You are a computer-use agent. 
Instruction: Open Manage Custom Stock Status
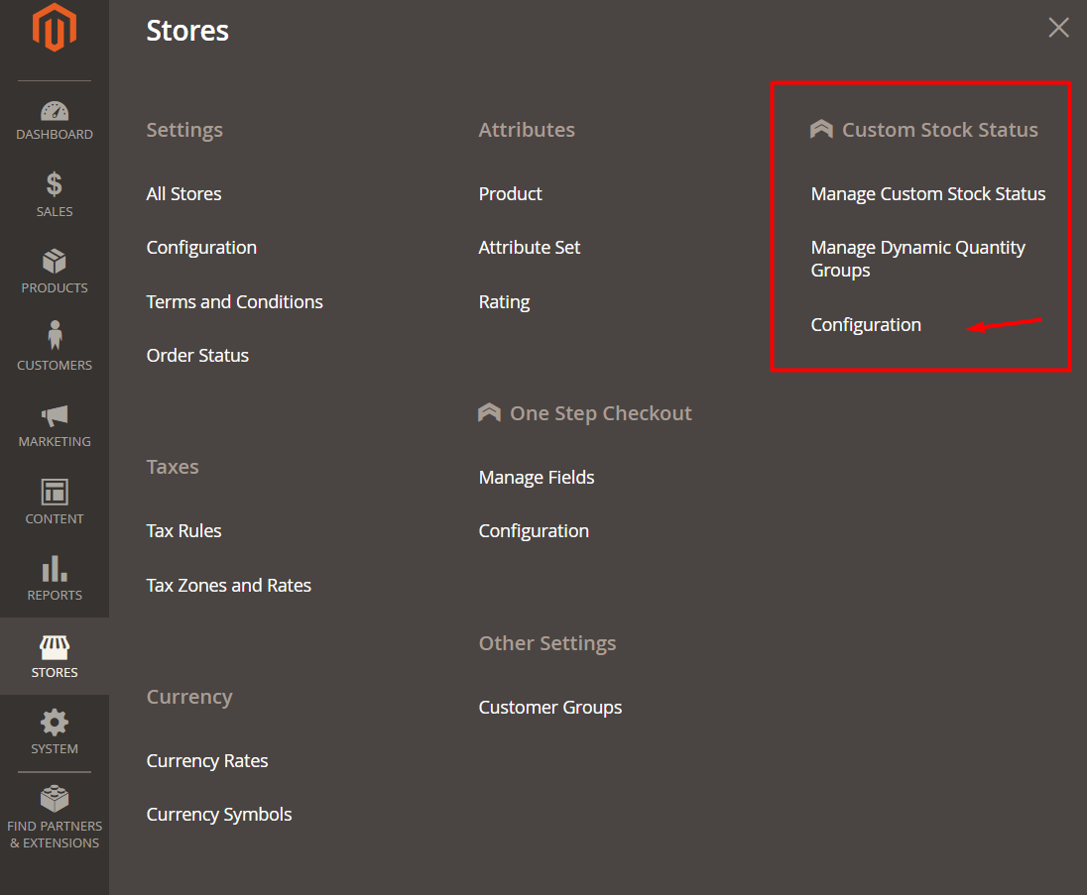(927, 194)
